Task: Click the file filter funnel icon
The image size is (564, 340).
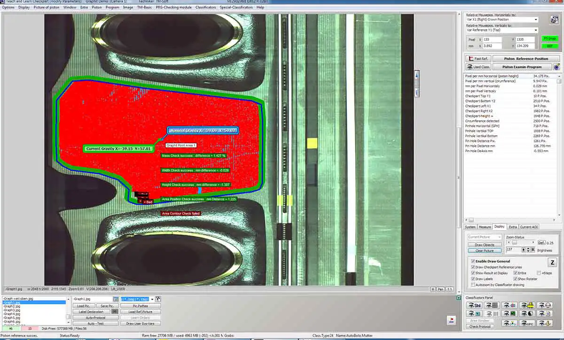Action: coord(158,299)
